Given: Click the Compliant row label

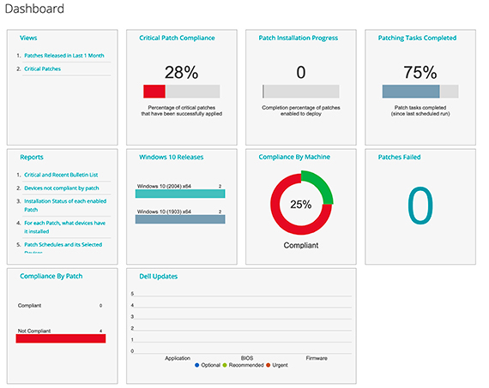Looking at the screenshot, I should point(29,306).
